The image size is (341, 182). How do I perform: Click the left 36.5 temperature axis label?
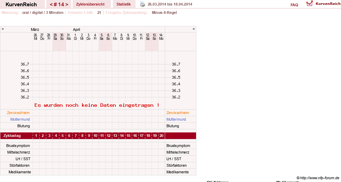(25, 77)
